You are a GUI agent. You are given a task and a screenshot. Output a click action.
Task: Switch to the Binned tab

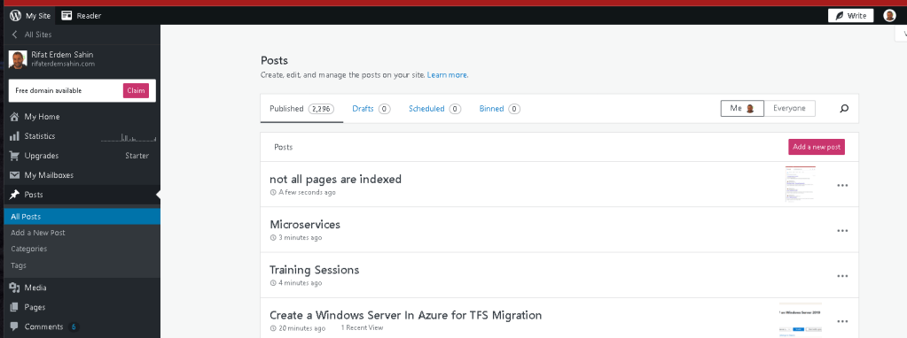click(500, 109)
